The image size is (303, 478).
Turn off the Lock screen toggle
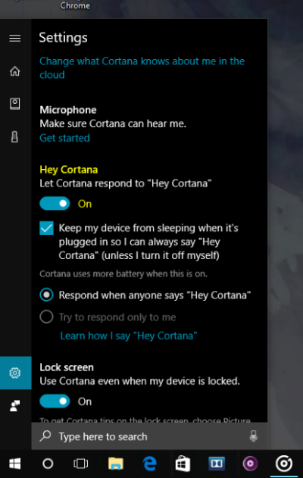pyautogui.click(x=55, y=401)
